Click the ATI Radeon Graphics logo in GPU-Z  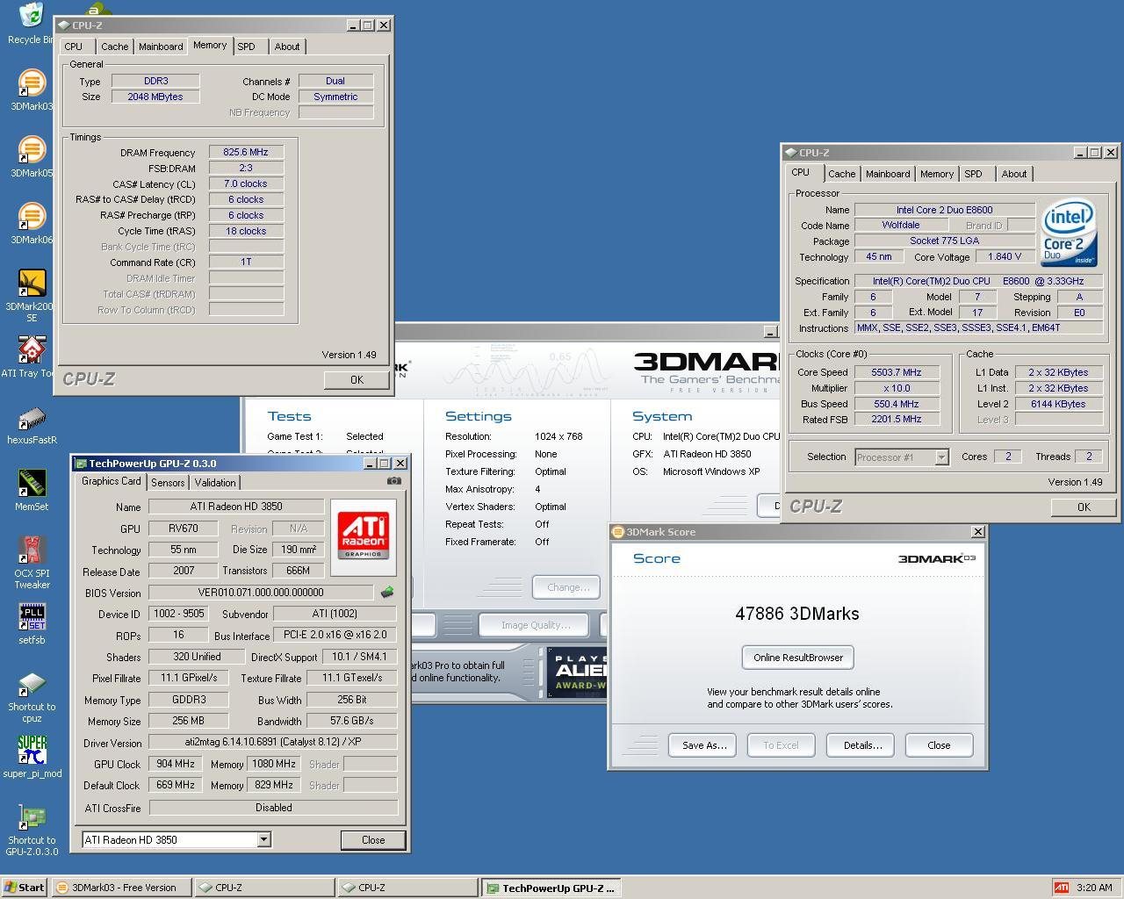tap(363, 536)
